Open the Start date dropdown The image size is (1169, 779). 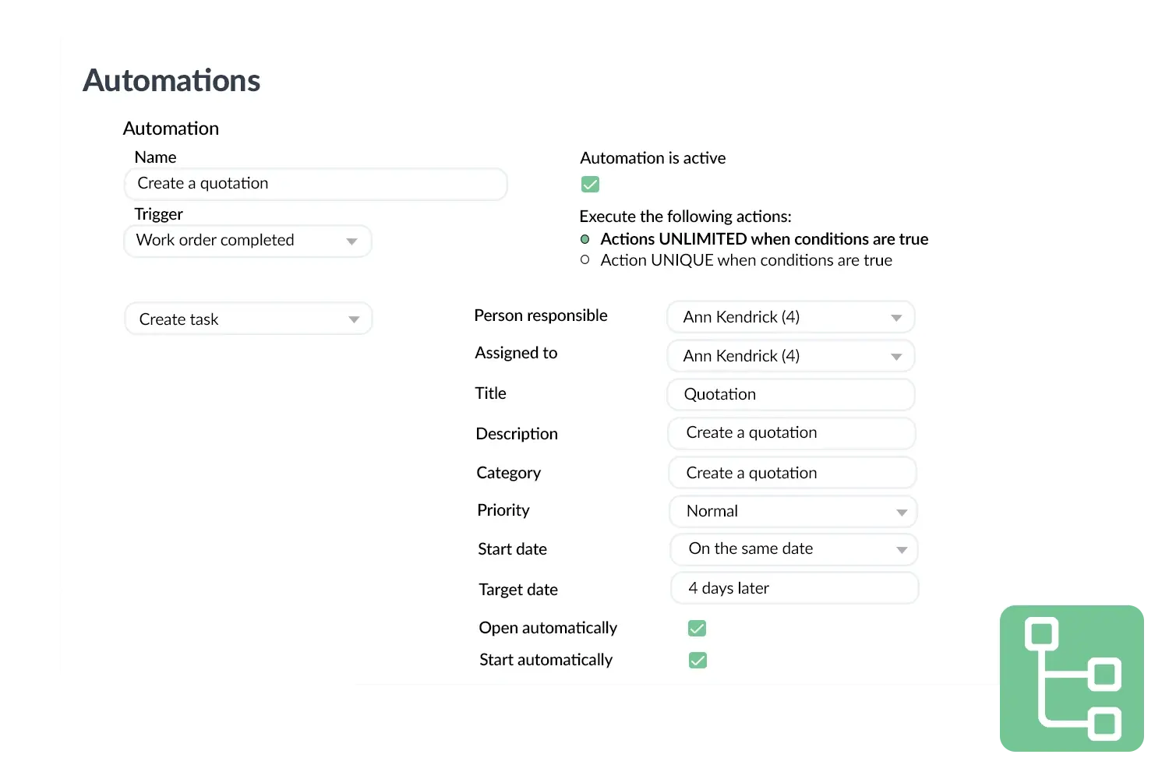click(x=793, y=549)
